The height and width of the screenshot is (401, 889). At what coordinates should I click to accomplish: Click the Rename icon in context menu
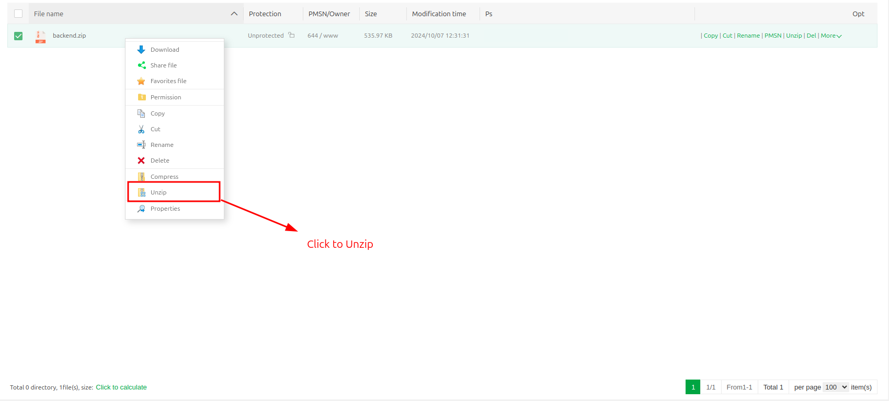point(141,145)
